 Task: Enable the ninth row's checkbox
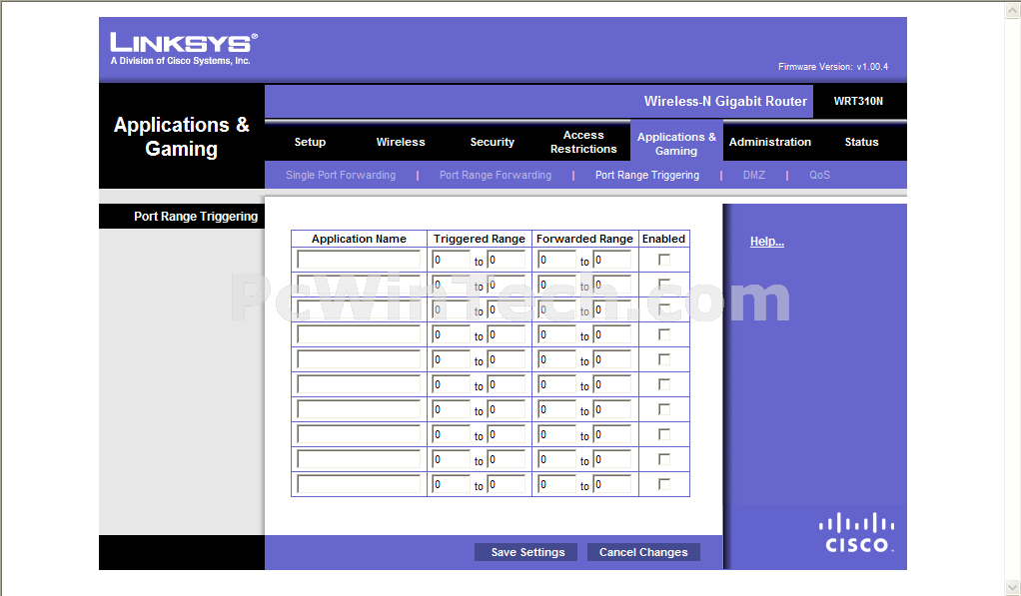point(664,459)
